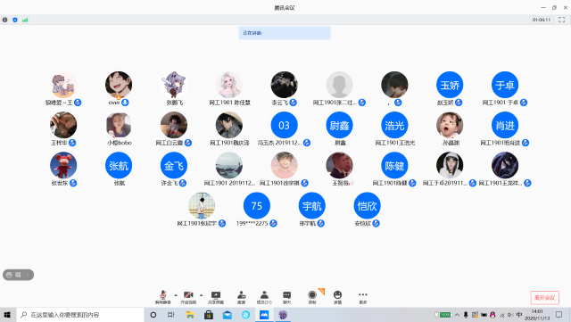Screen dimensions: 571x322
Task: Click the 03 participant avatar
Action: click(284, 125)
